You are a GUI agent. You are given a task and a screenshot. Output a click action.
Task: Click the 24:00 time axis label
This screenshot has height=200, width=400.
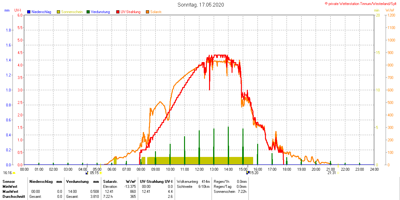click(374, 169)
